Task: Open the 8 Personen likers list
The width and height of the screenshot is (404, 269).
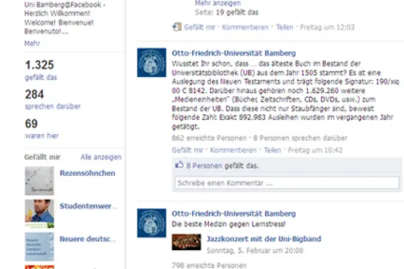Action: click(x=204, y=165)
